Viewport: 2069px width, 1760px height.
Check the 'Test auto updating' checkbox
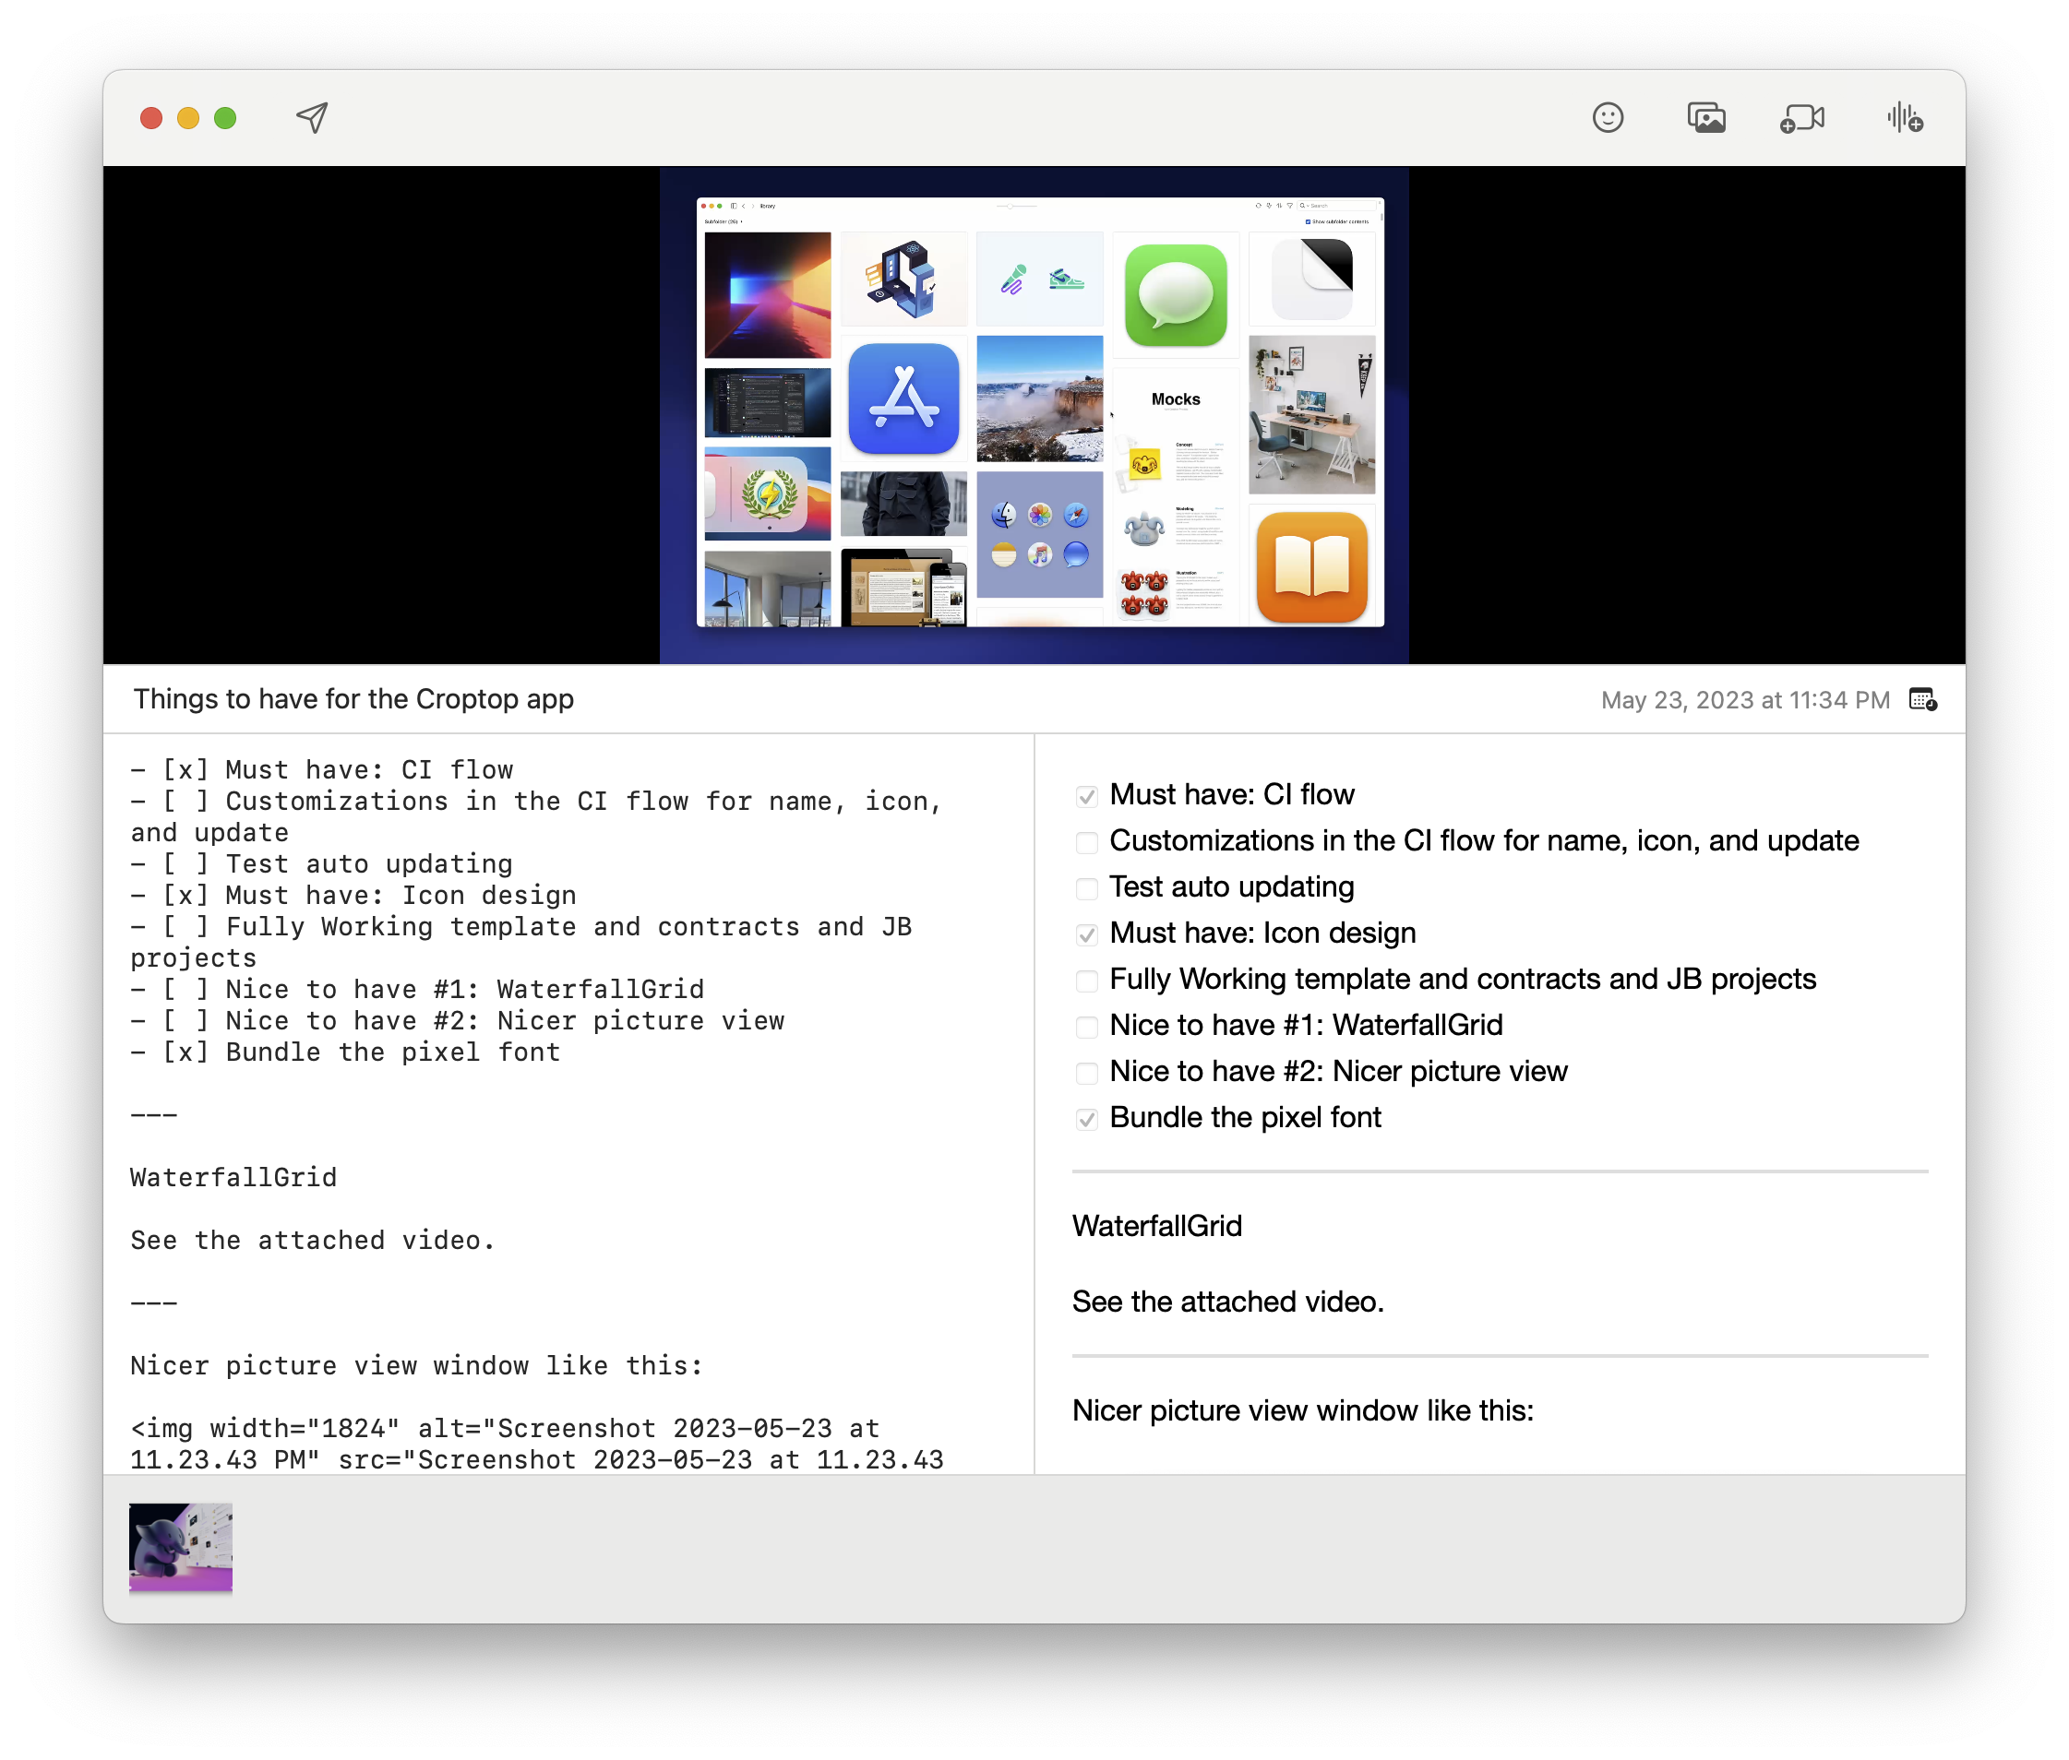coord(1087,888)
